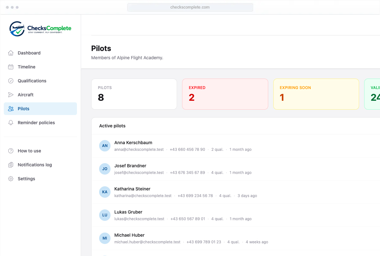Select the Expired pilots card

coord(225,94)
